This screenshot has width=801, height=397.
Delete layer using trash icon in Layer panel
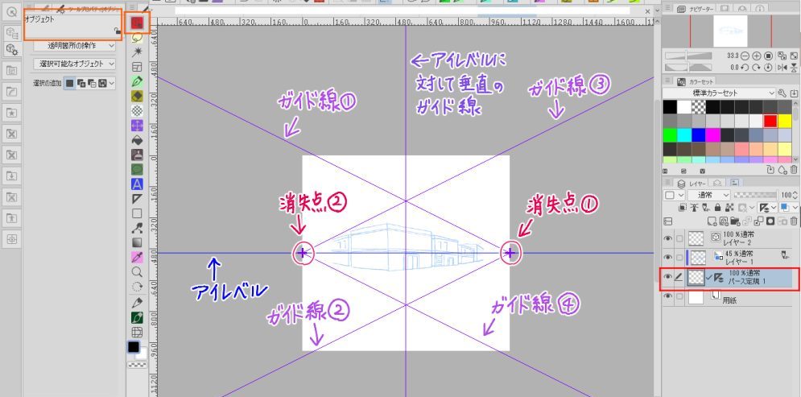coord(794,221)
